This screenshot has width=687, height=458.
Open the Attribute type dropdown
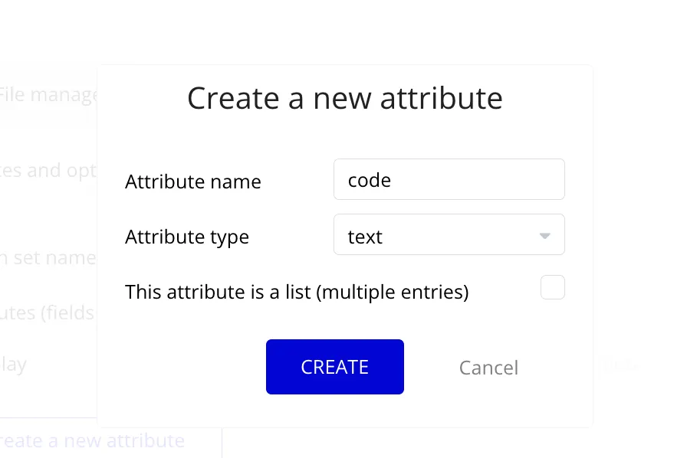[449, 235]
